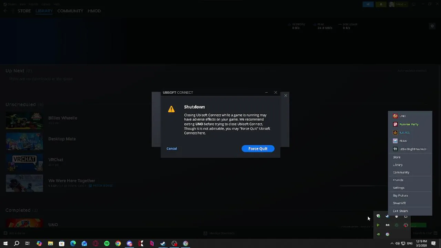Open the HMOD profile tab in Steam
The image size is (441, 248).
[x=94, y=11]
